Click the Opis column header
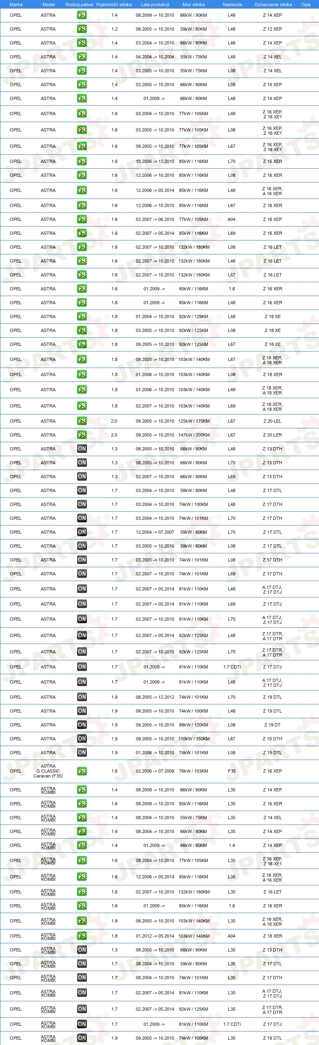Viewport: 319px width, 1045px height. (x=306, y=4)
